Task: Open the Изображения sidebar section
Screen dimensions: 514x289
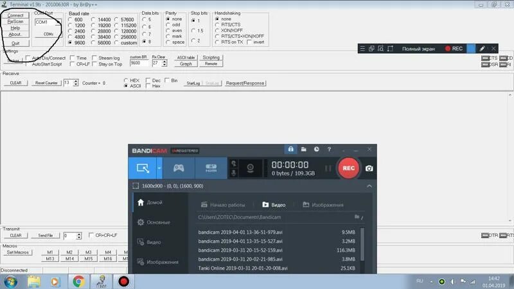Action: pos(158,262)
